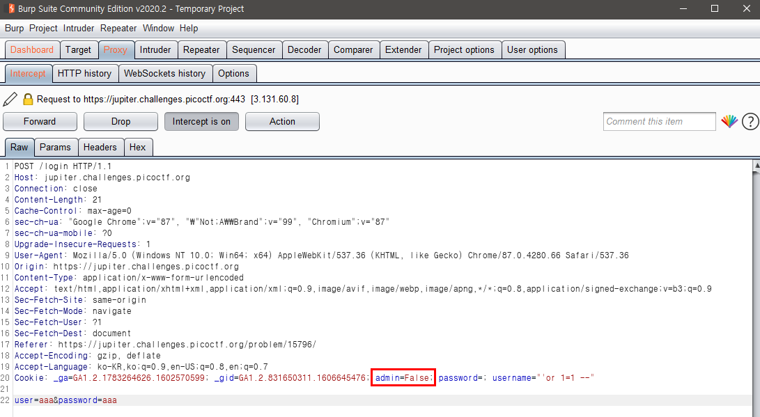Click the Cache-Control: max-age=0 header line

pos(72,211)
